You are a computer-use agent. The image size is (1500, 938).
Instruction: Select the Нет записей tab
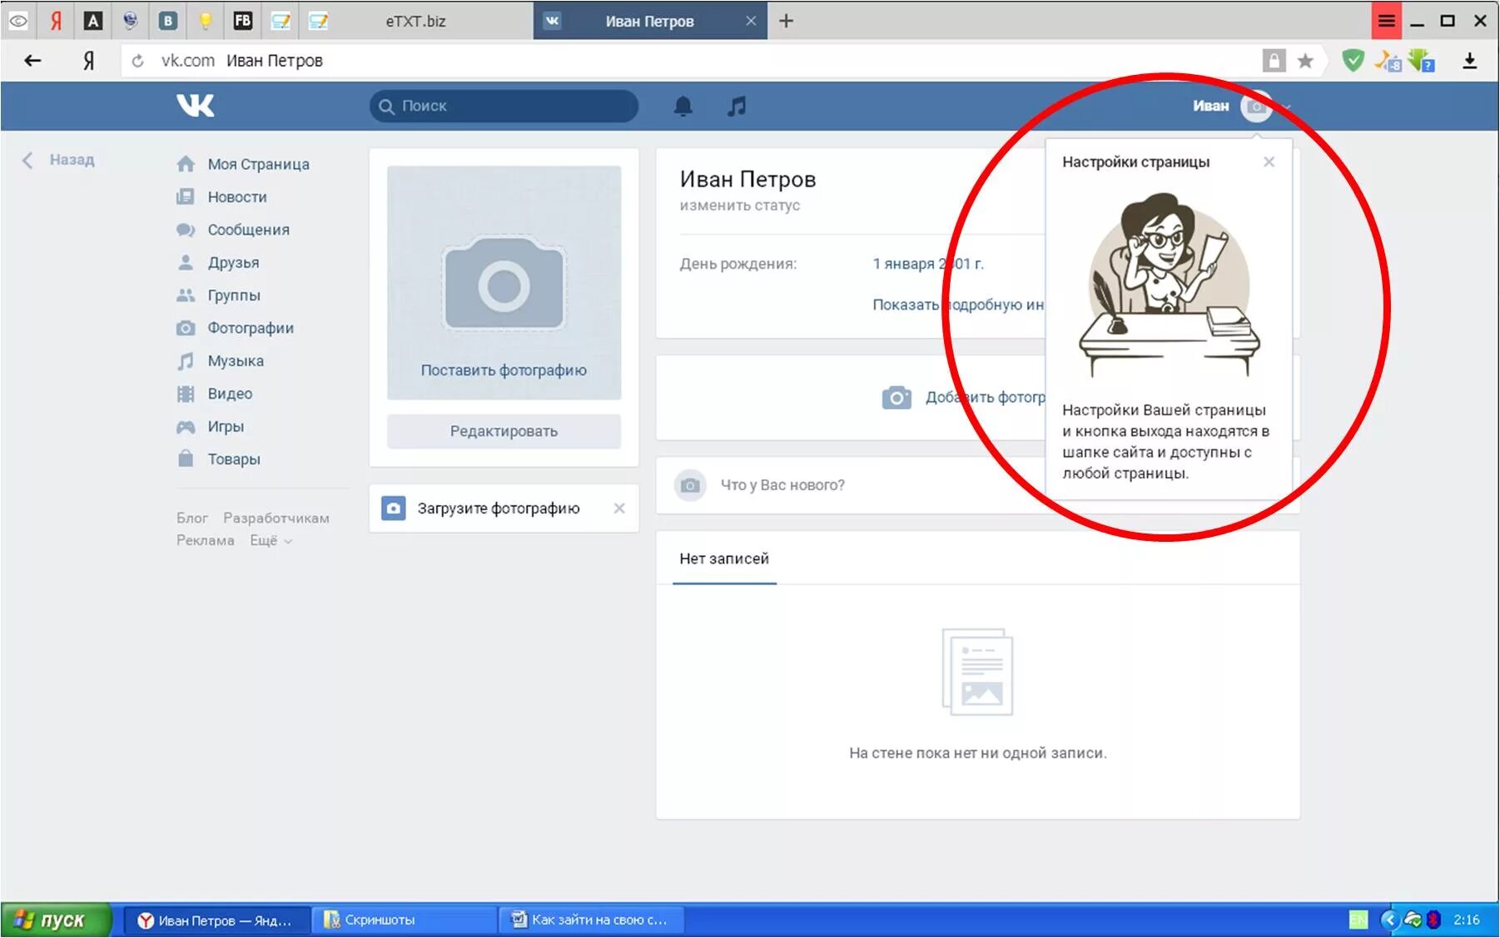point(724,558)
